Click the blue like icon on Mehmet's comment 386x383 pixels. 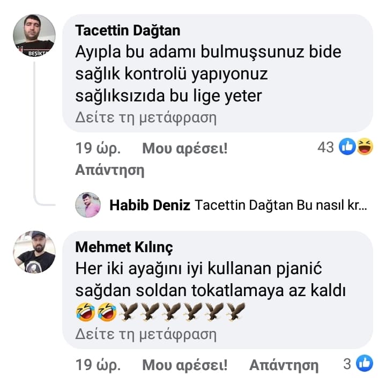[365, 364]
